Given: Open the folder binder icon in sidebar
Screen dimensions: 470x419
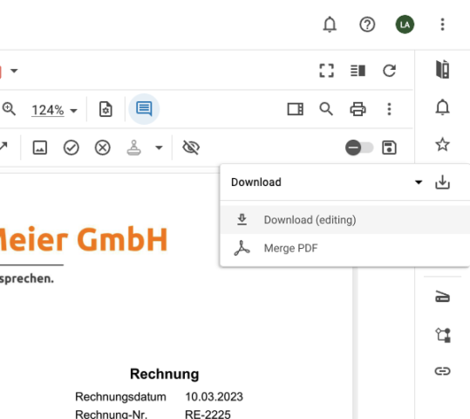Looking at the screenshot, I should [442, 69].
